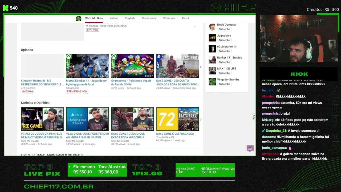The image size is (341, 192).
Task: Open VEJA O QUE VOCÊ PODE PERDER title
Action: [x=87, y=135]
